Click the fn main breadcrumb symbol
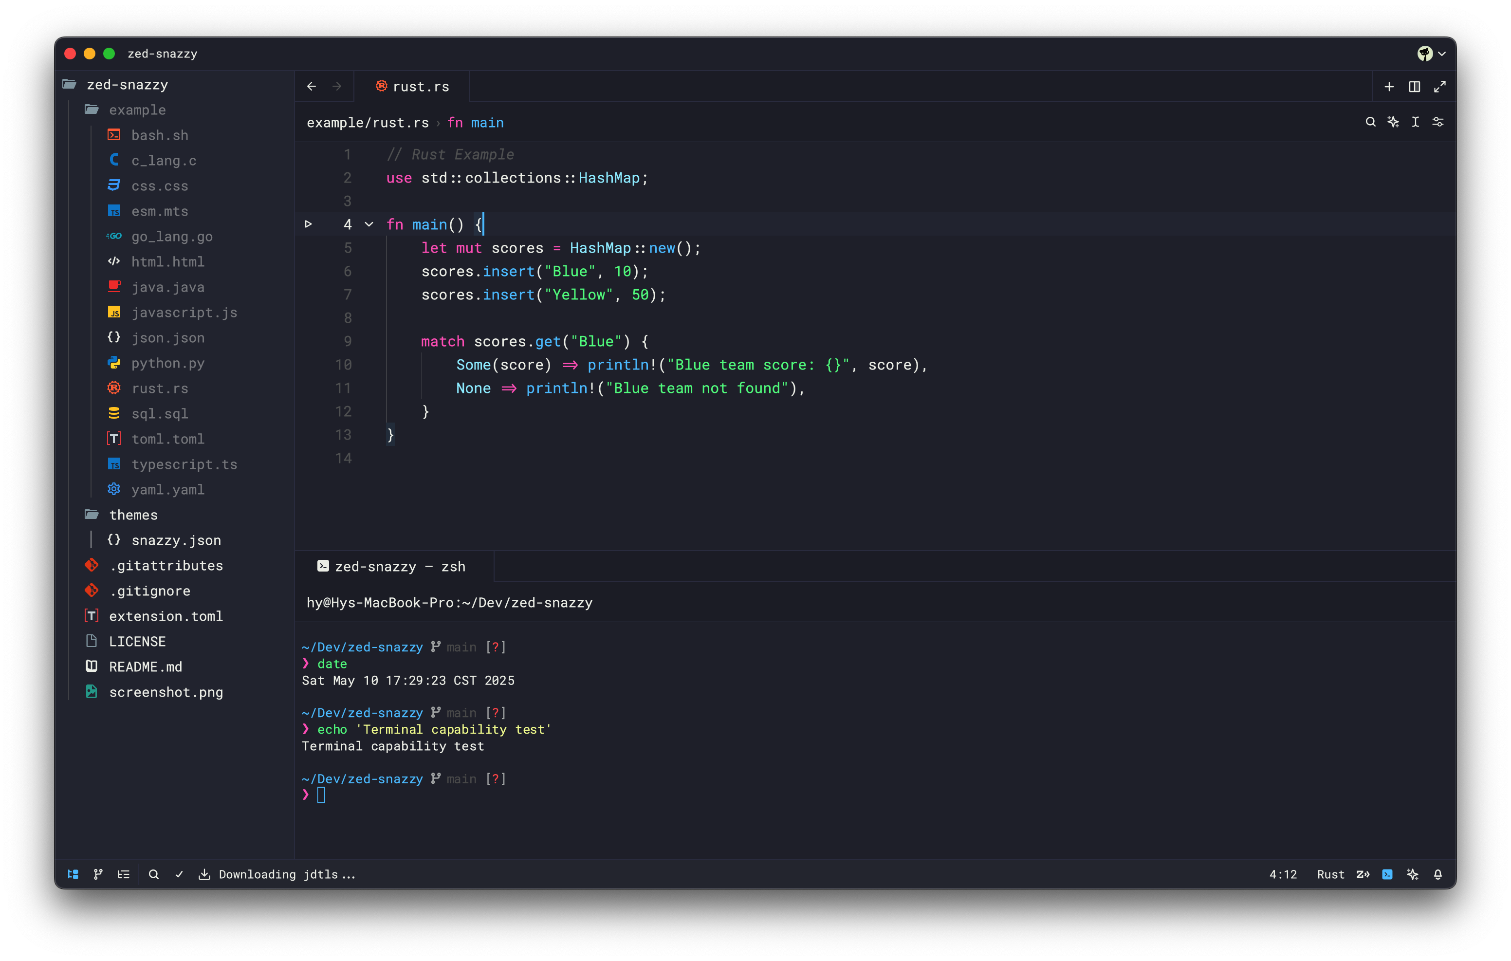This screenshot has height=961, width=1511. [x=475, y=122]
